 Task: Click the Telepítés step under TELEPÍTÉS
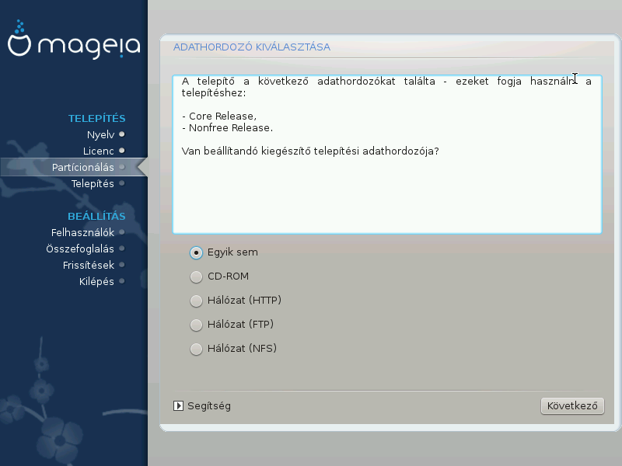click(93, 184)
